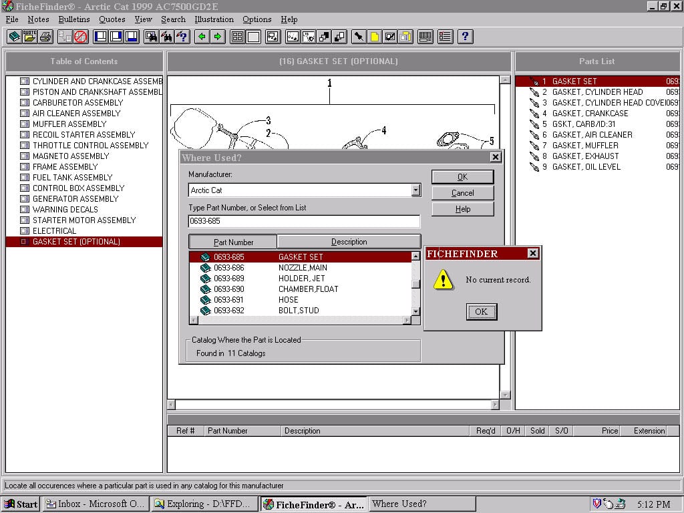Viewport: 684px width, 513px height.
Task: Select WARNING DECALS in Table of Contents
Action: pos(65,210)
